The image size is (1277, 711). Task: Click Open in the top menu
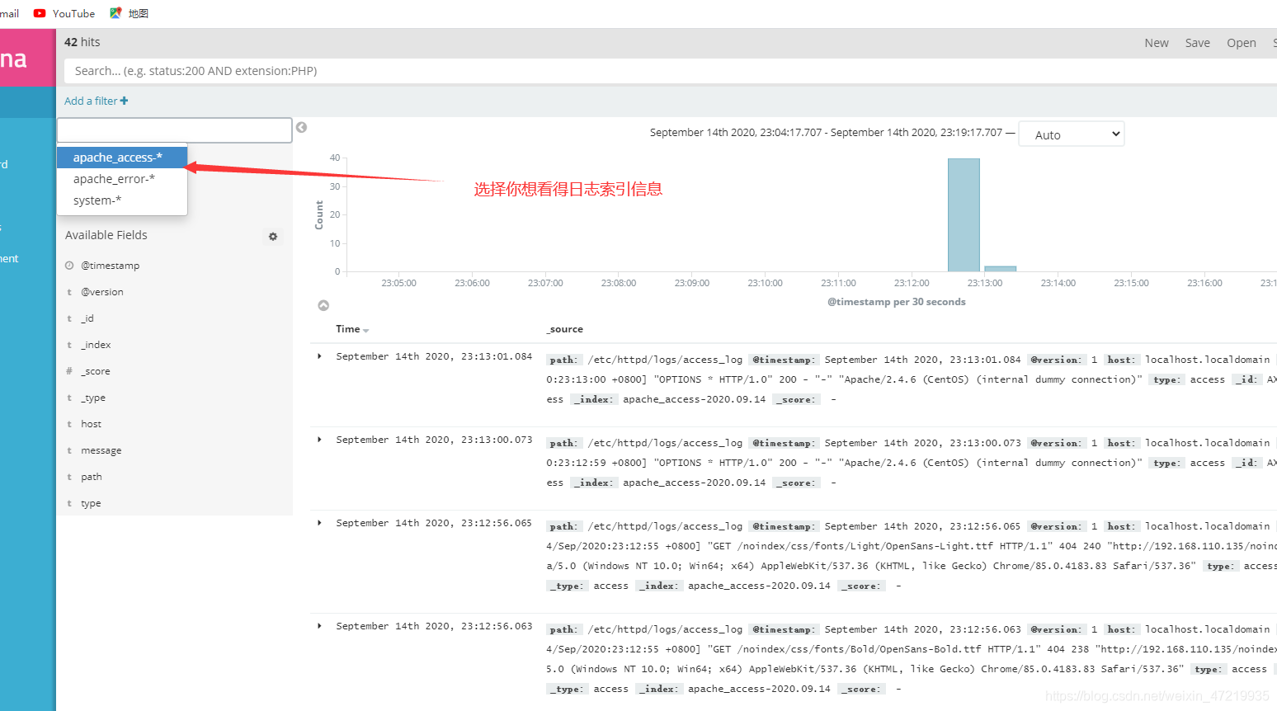[x=1242, y=43]
